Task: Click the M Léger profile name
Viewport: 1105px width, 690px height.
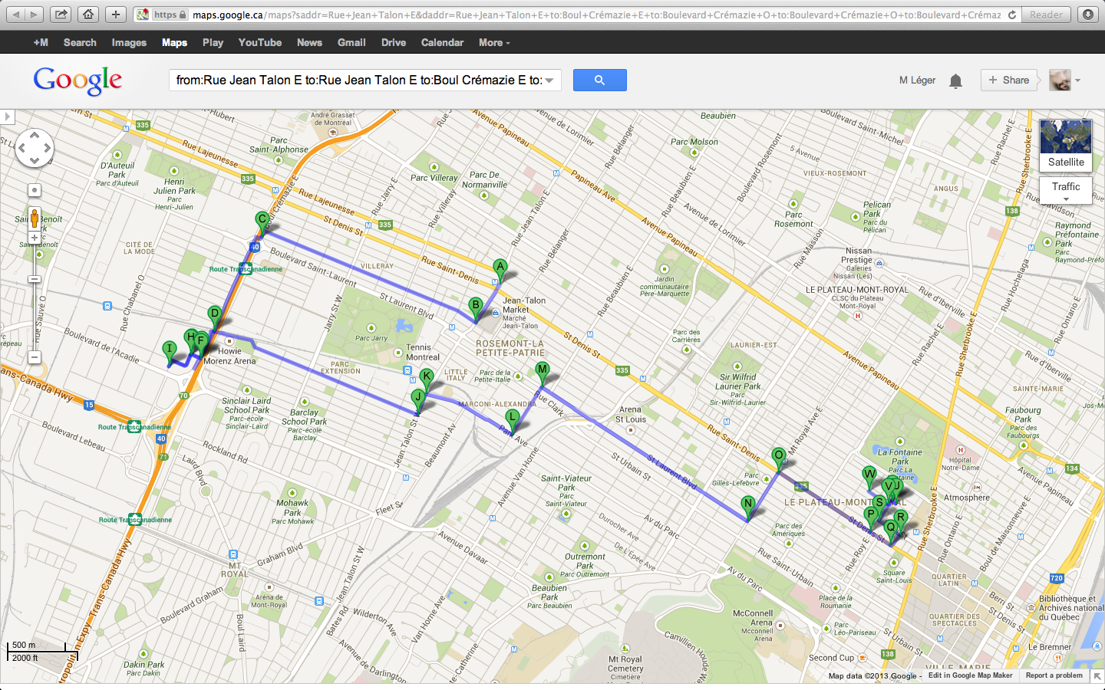Action: (x=917, y=80)
